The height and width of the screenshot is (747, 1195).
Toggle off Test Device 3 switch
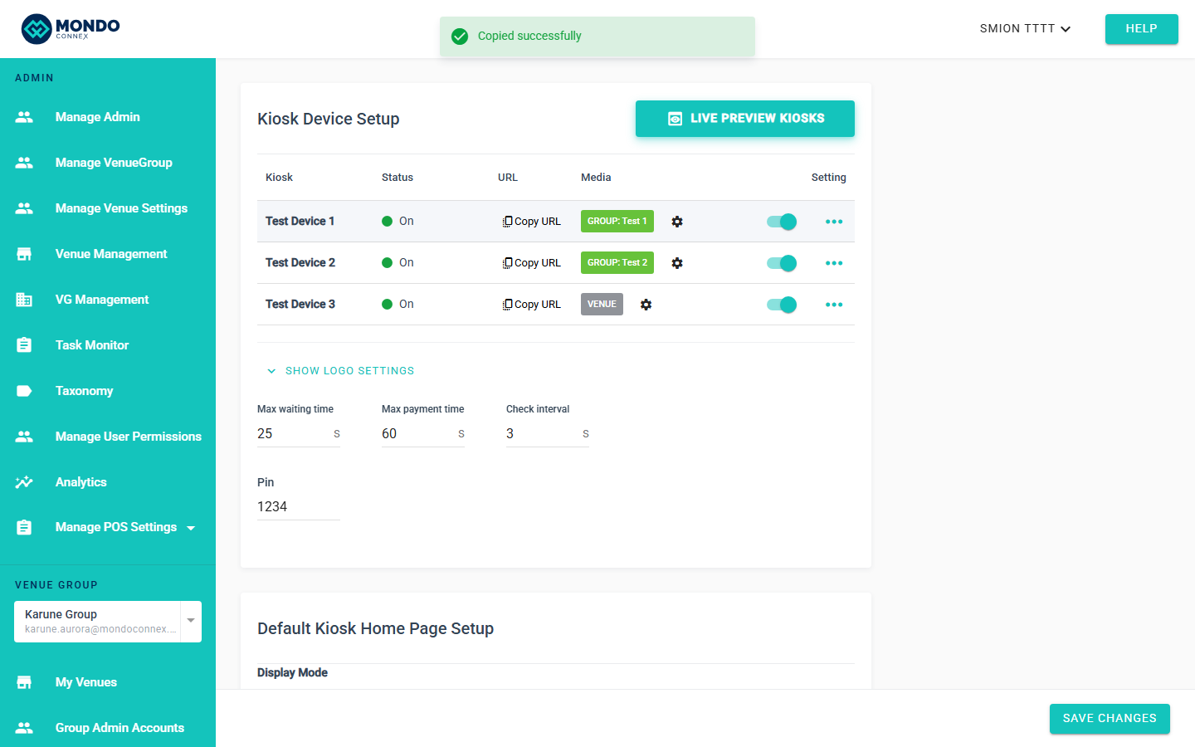782,305
